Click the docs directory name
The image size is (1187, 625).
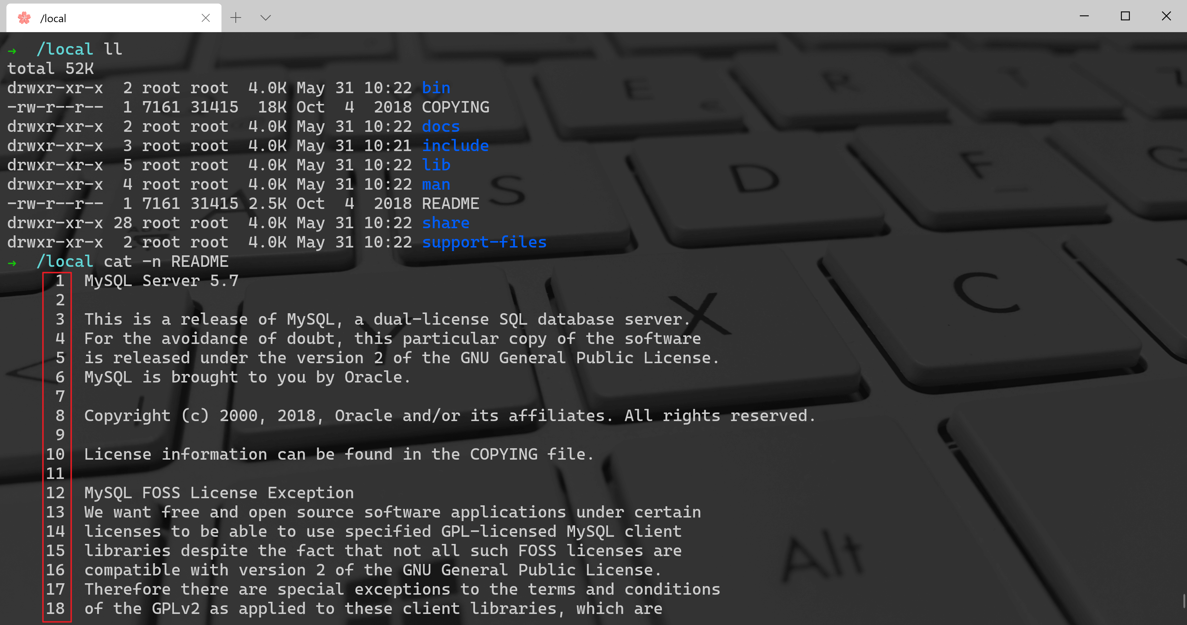[440, 127]
